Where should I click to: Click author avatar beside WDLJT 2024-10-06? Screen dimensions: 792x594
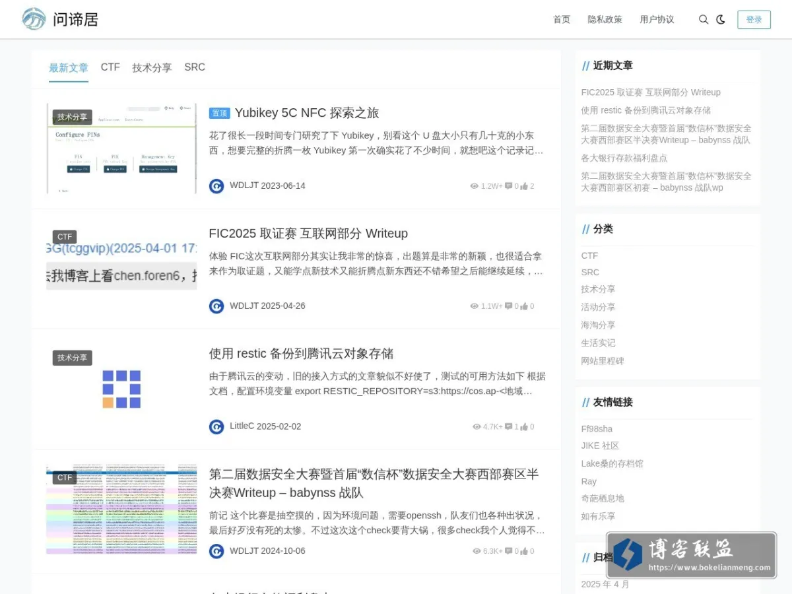click(x=216, y=551)
